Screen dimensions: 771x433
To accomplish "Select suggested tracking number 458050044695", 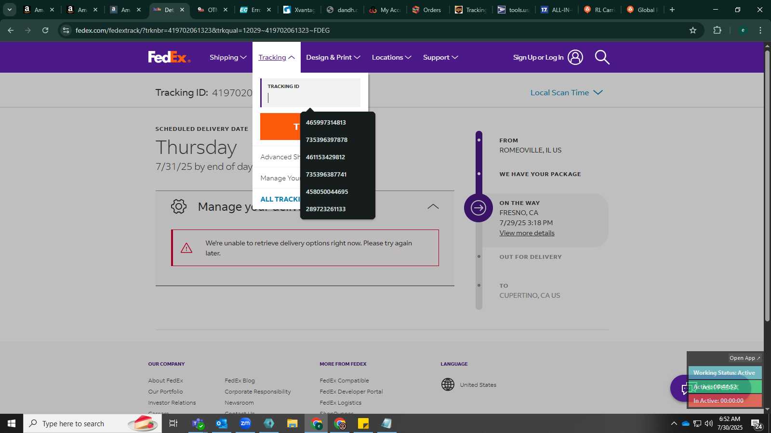I will pos(337,191).
